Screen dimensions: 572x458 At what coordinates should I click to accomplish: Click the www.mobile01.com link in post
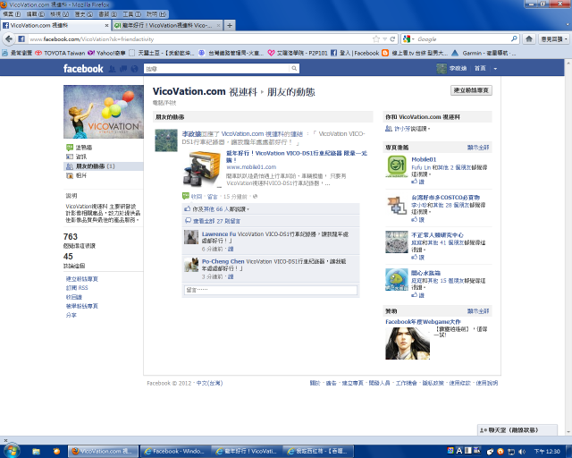click(251, 167)
